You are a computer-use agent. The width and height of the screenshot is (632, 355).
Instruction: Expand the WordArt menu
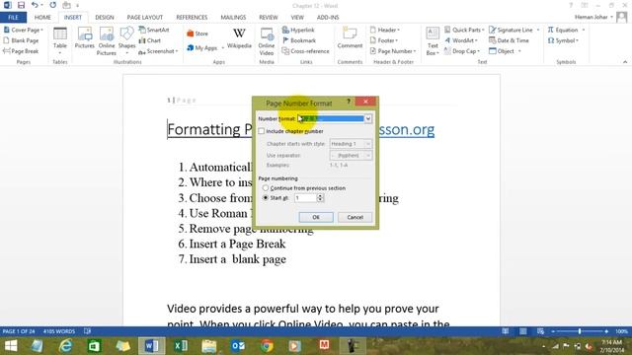coord(461,40)
